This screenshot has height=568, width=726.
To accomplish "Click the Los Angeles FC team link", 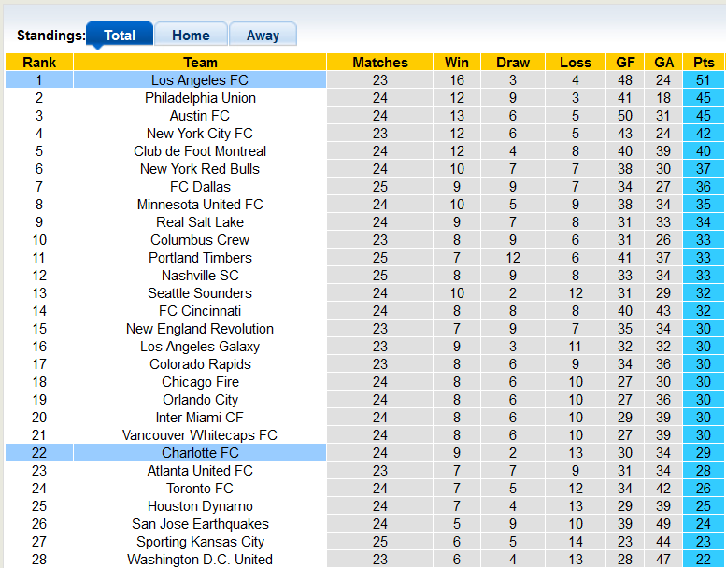I will coord(200,80).
